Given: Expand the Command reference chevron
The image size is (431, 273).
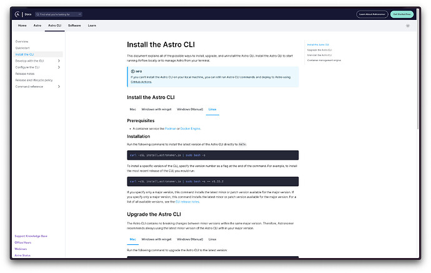Looking at the screenshot, I should tap(59, 87).
